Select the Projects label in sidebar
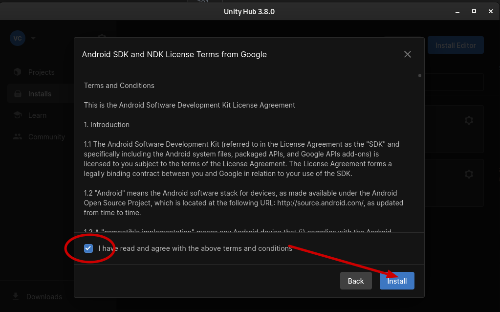500x312 pixels. pyautogui.click(x=41, y=72)
